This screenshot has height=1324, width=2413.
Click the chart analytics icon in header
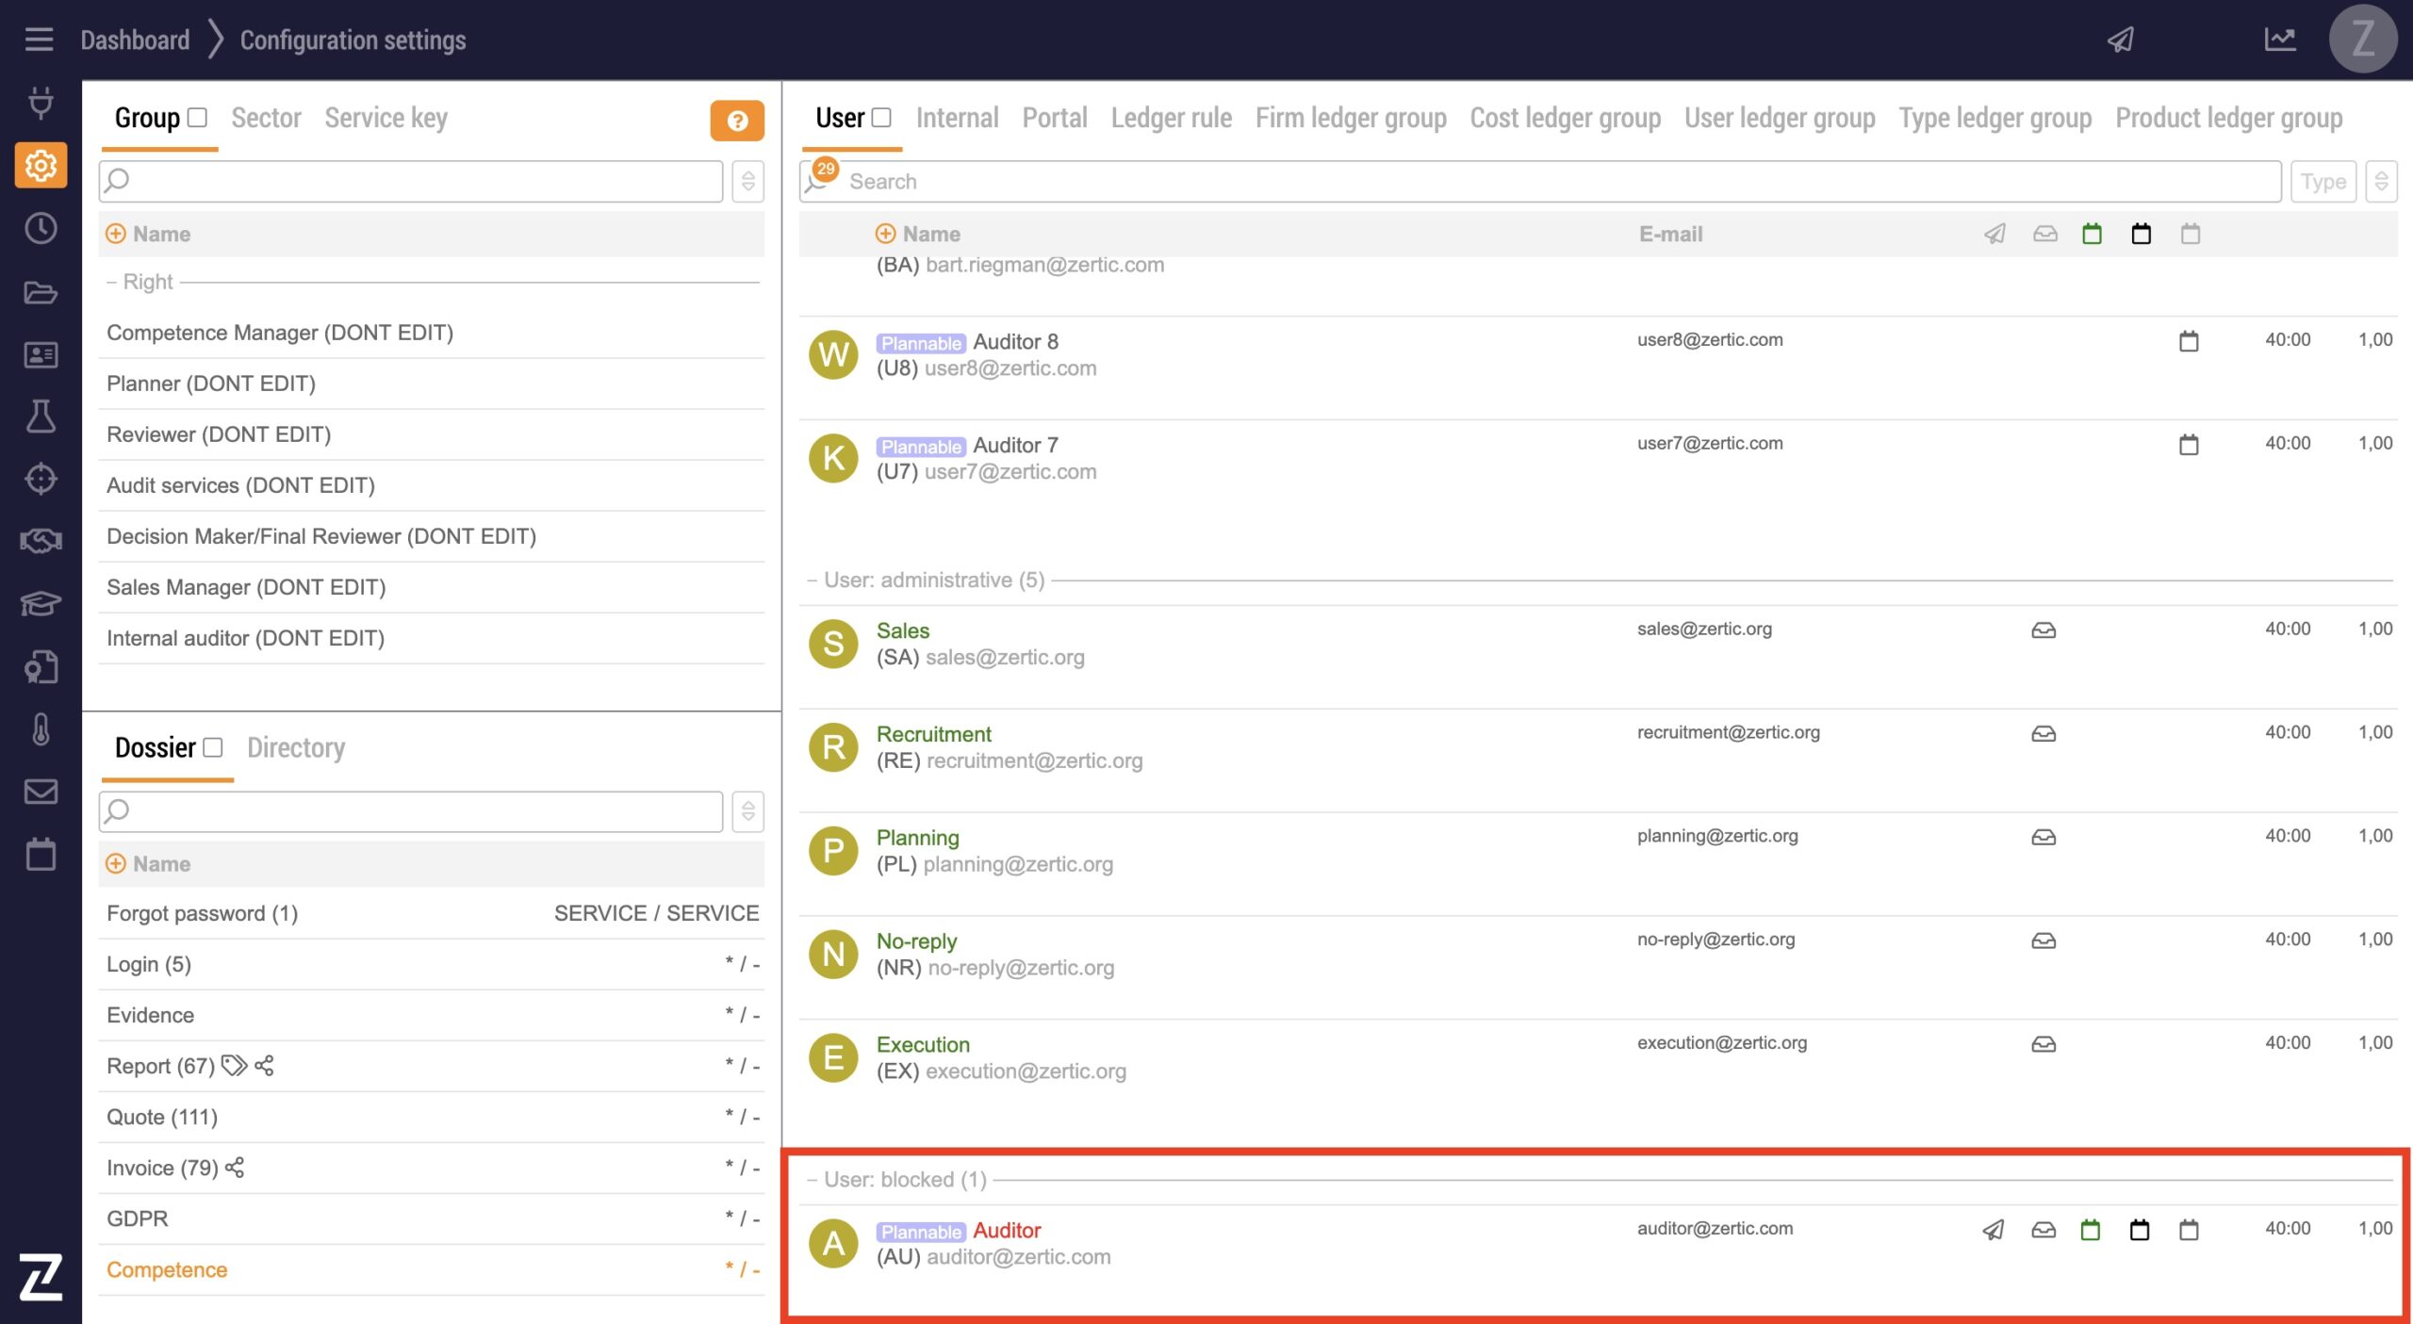(2279, 40)
